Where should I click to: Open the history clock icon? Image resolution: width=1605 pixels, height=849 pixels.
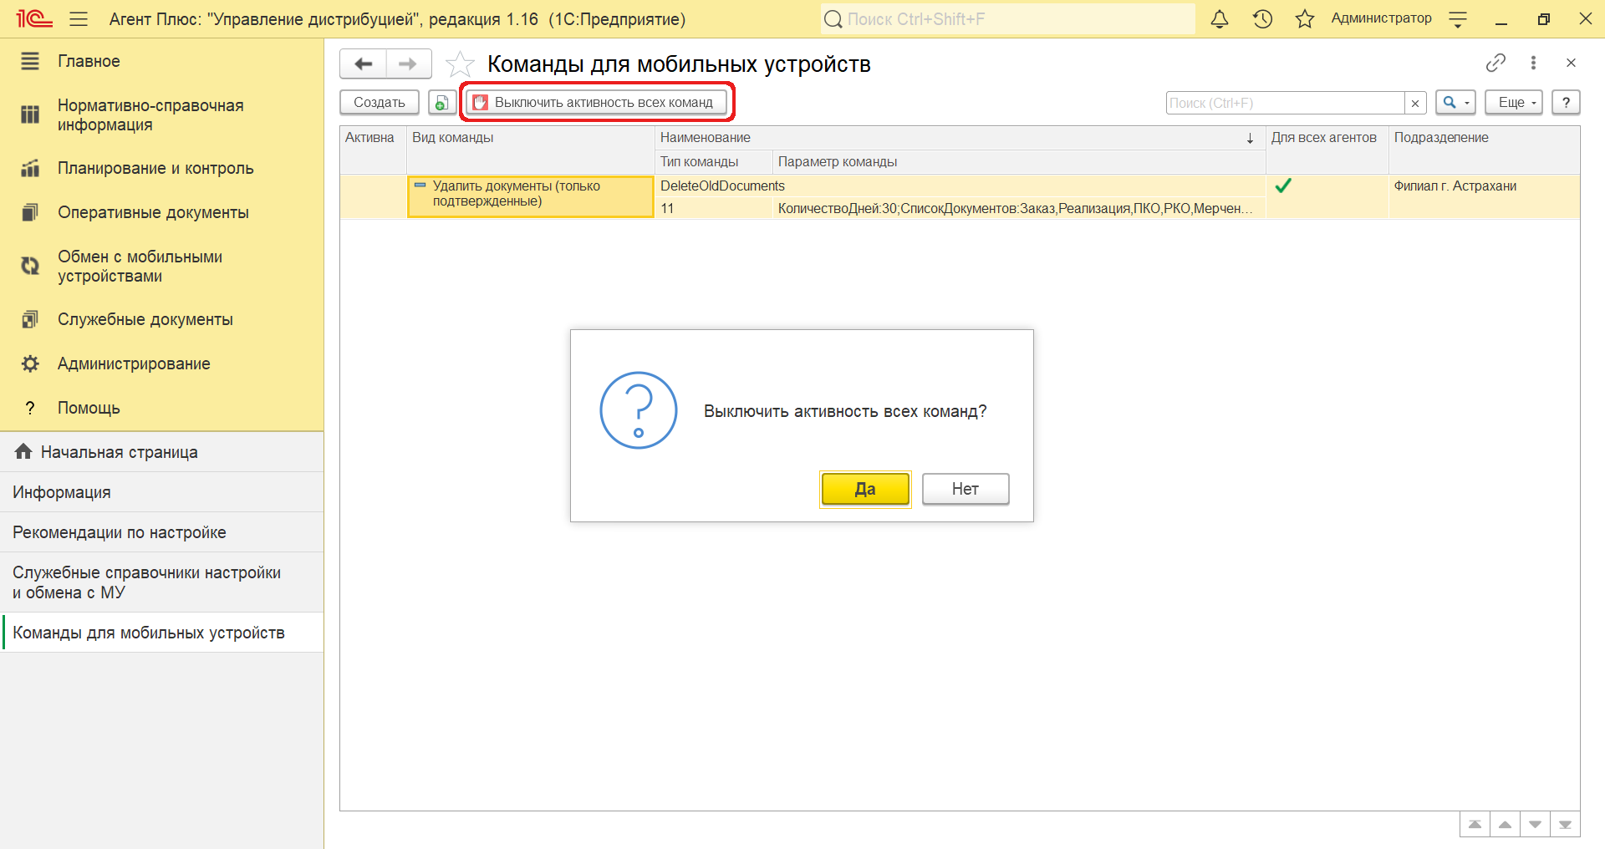point(1262,19)
